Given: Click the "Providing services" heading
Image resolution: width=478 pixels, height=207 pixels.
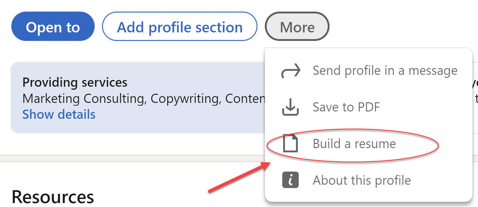Looking at the screenshot, I should 75,82.
